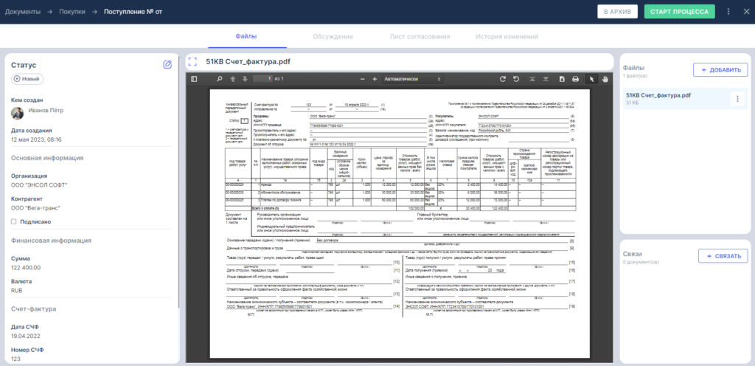Select the hand pan tool
Viewport: 755px width, 366px height.
[605, 79]
